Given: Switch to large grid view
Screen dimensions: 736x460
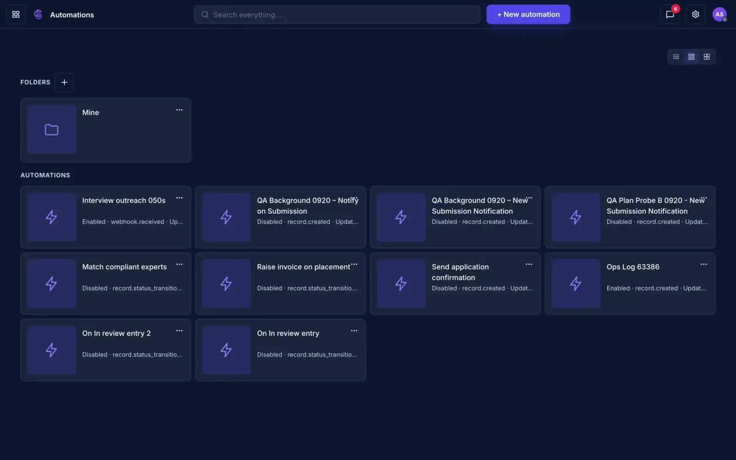Looking at the screenshot, I should pos(707,57).
